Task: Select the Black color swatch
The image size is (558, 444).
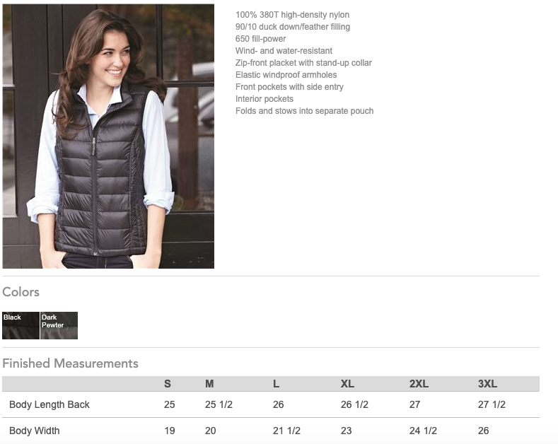Action: coord(21,325)
